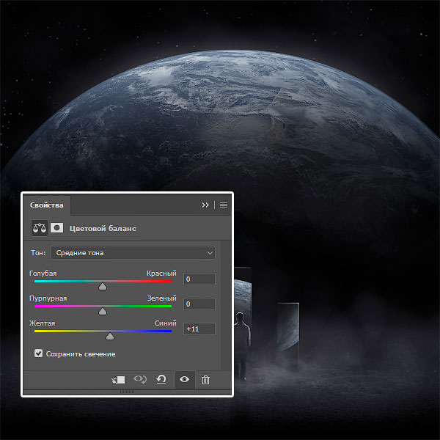Click the Пурпурная label
Viewport: 440px width, 440px height.
[x=48, y=298]
